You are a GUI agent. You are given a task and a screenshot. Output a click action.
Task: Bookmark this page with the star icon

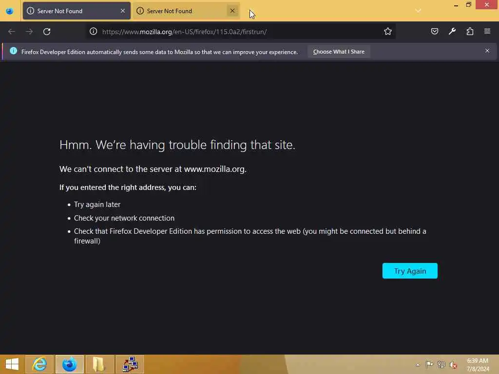click(x=387, y=31)
